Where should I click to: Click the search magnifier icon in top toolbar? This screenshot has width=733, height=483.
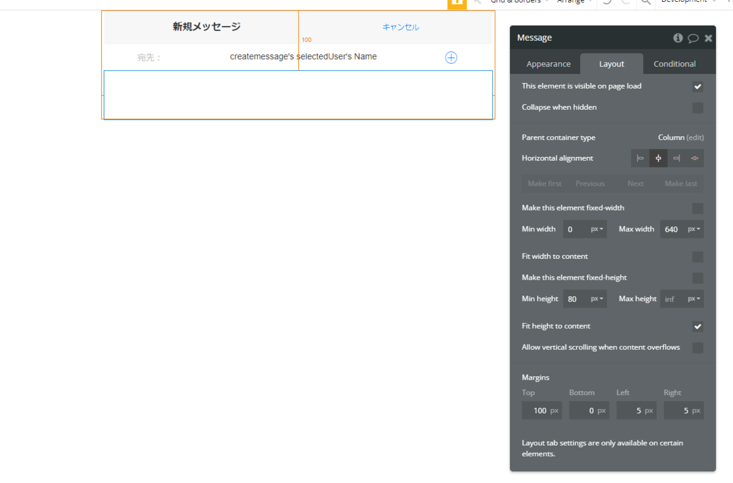pyautogui.click(x=645, y=2)
